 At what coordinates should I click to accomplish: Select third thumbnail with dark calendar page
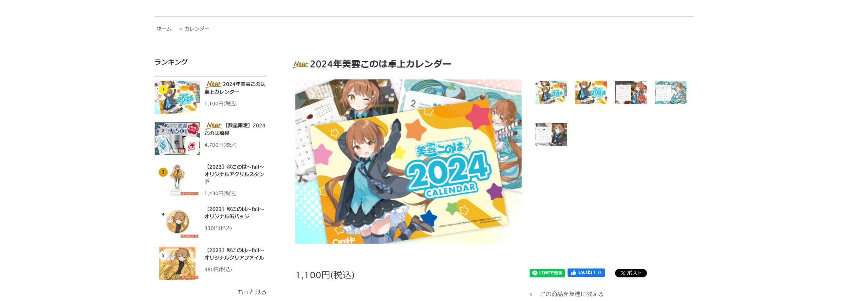pyautogui.click(x=631, y=92)
